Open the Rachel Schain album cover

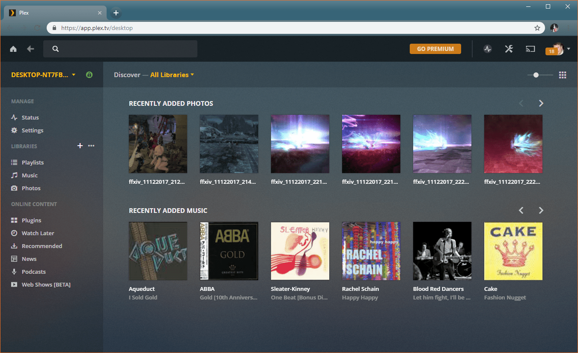click(371, 251)
